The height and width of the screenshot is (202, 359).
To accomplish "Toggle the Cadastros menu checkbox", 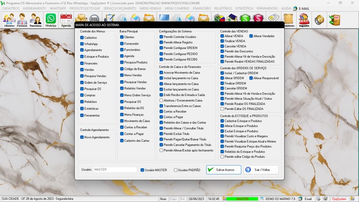I will (82, 38).
